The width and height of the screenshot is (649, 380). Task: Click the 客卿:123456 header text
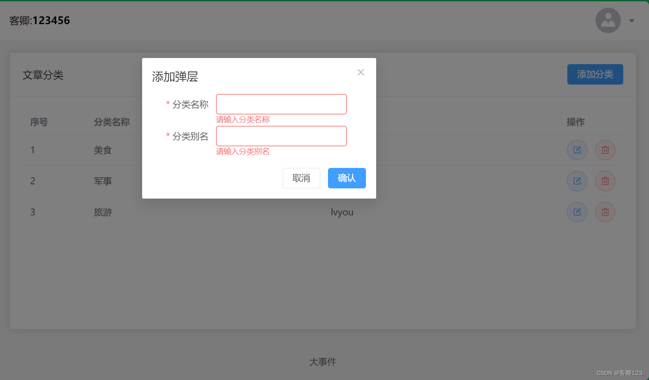(40, 20)
